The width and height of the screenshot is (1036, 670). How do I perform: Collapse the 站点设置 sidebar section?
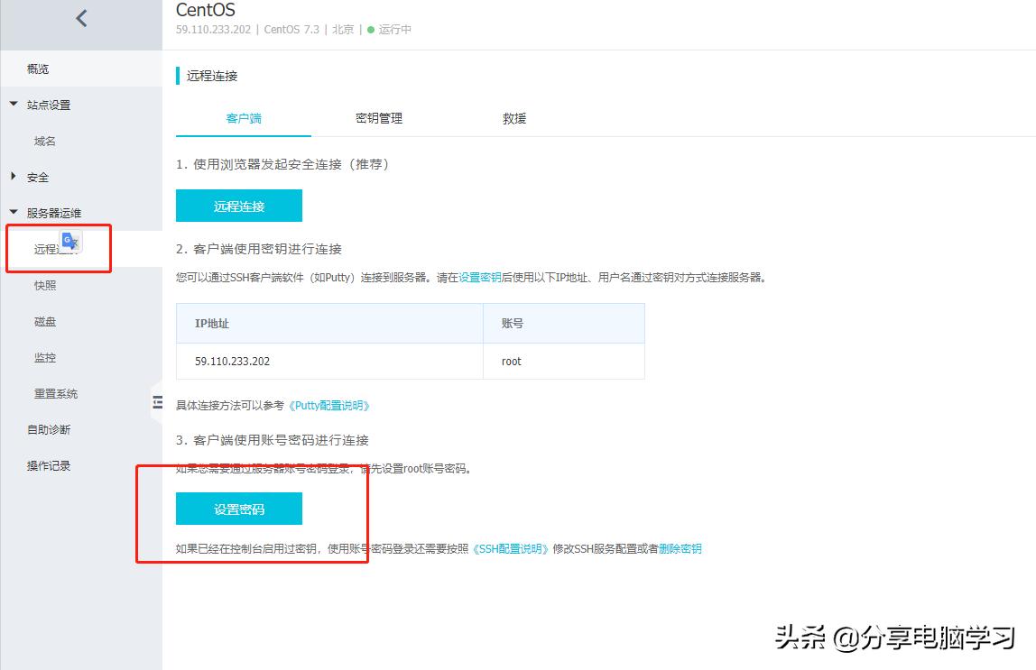(41, 104)
